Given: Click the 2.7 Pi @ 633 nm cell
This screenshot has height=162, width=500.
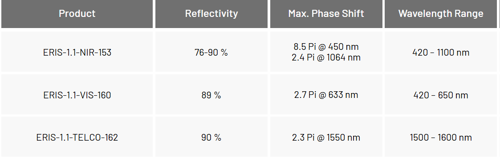Looking at the screenshot, I should coord(326,94).
